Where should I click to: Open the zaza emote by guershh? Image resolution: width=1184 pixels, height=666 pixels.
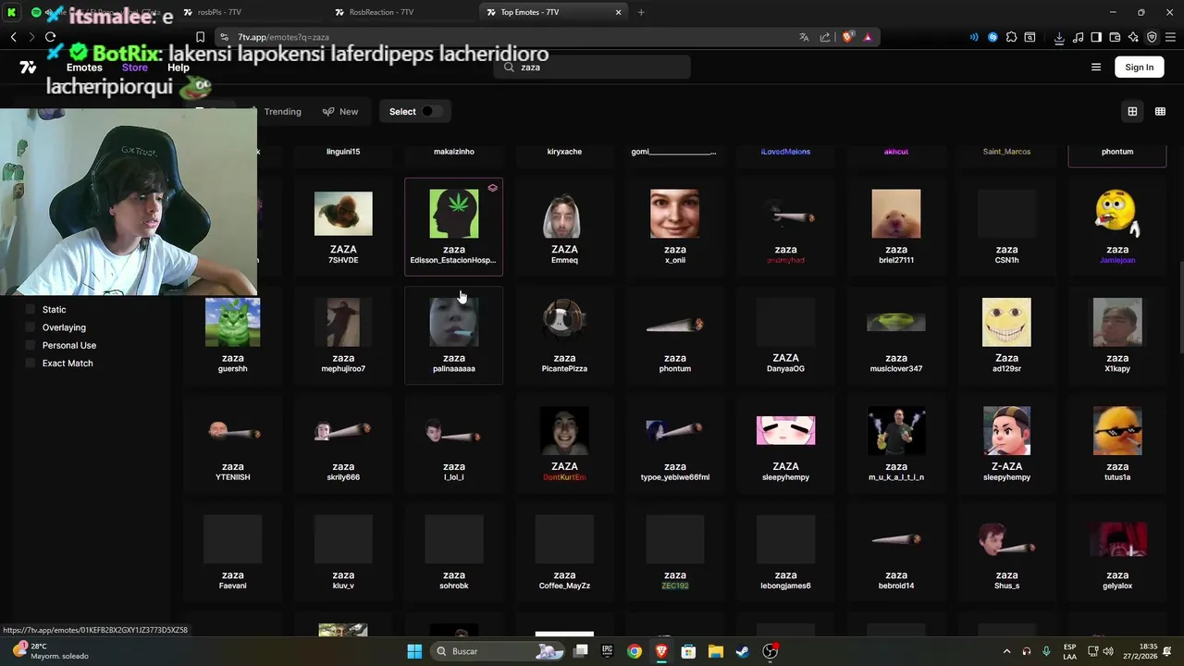point(232,335)
